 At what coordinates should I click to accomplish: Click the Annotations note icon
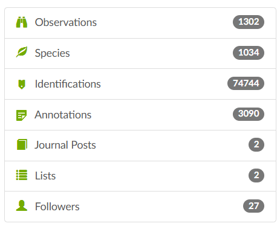tap(21, 115)
